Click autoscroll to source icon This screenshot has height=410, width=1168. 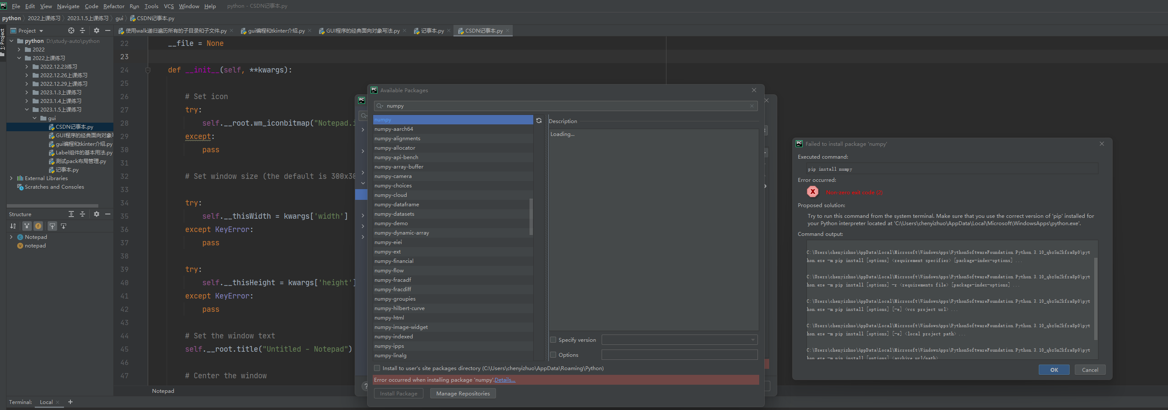(x=52, y=226)
